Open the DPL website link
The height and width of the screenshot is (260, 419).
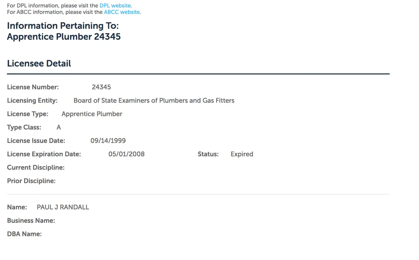pos(115,6)
